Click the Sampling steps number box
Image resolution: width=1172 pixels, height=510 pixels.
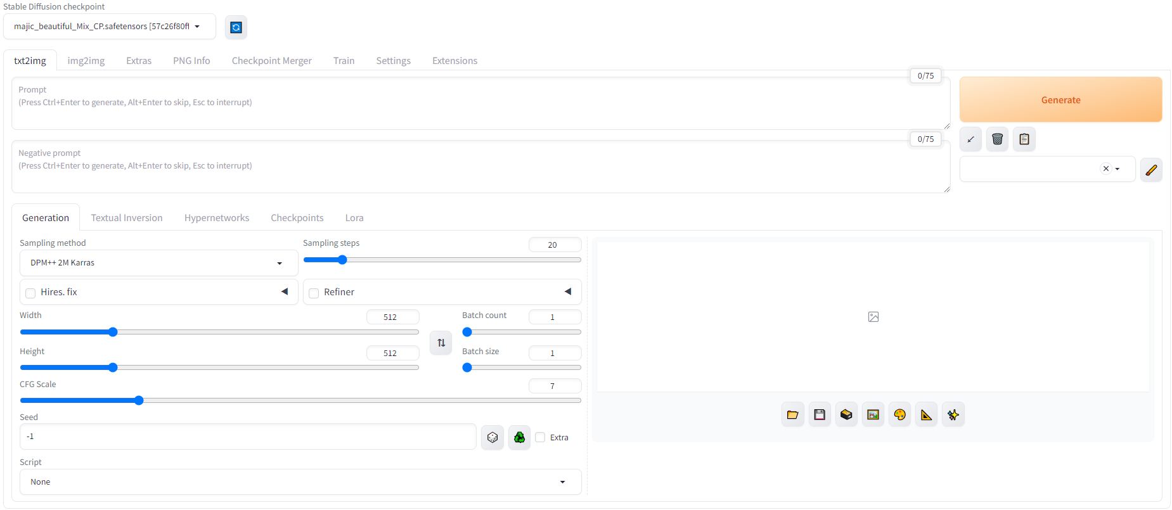tap(555, 245)
